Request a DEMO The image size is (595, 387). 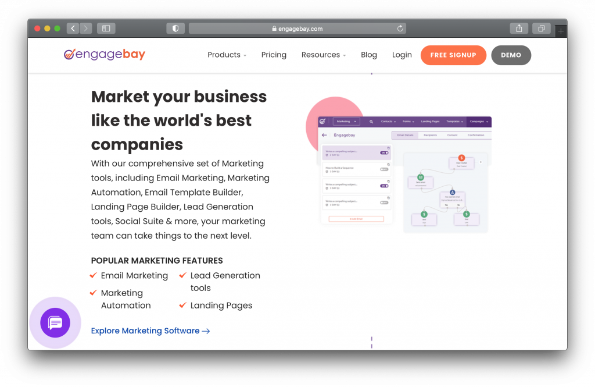coord(511,55)
